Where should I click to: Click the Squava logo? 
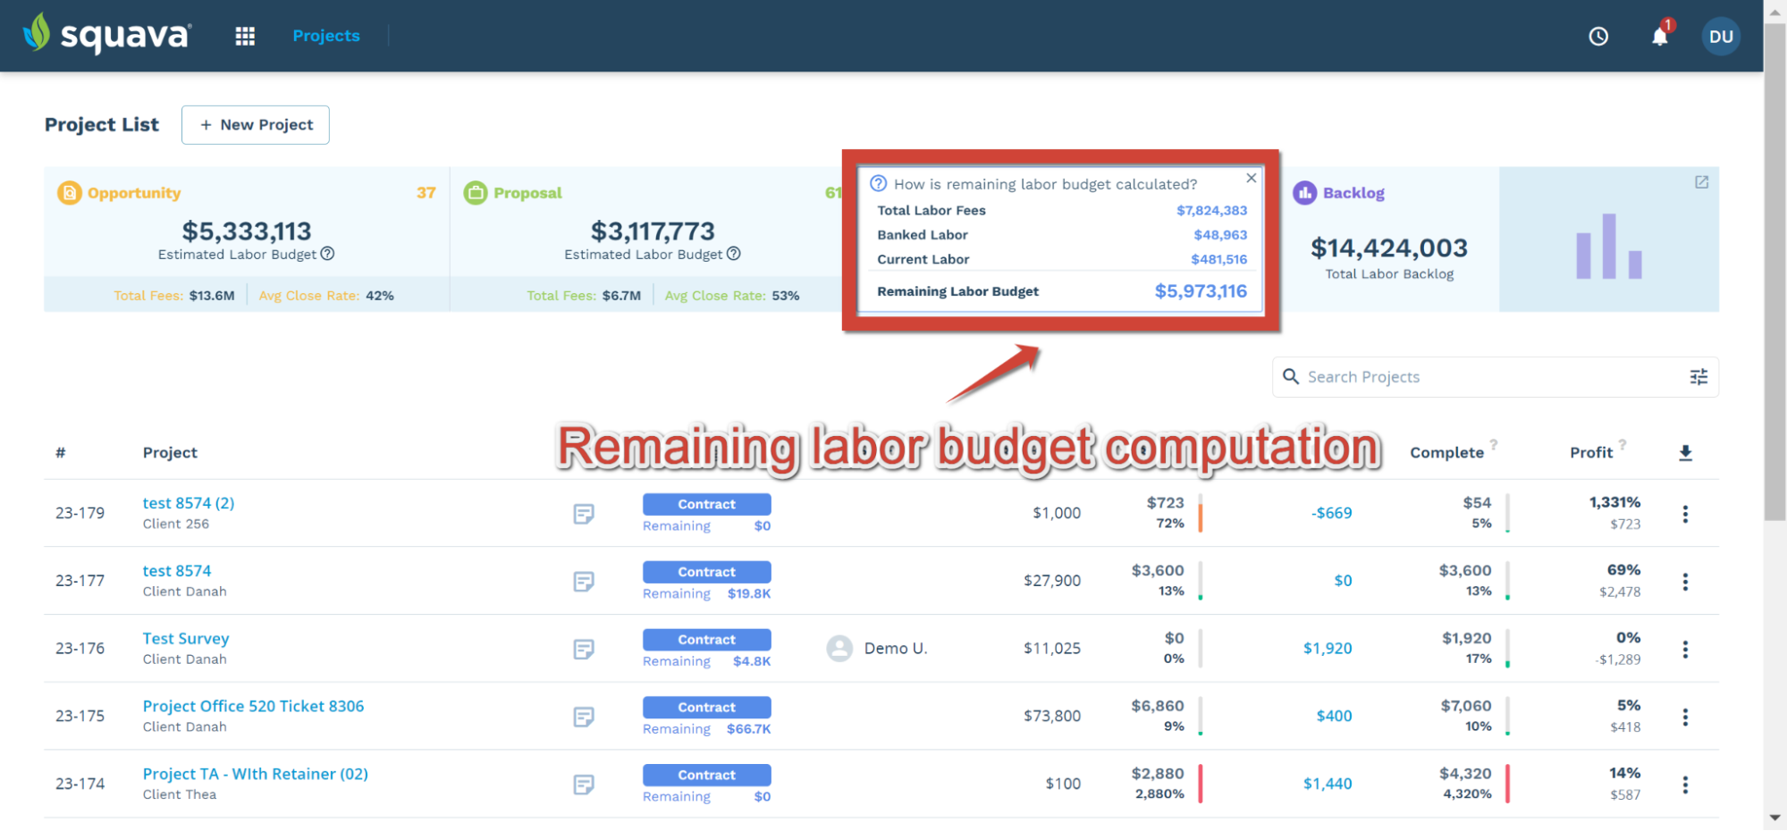(106, 34)
